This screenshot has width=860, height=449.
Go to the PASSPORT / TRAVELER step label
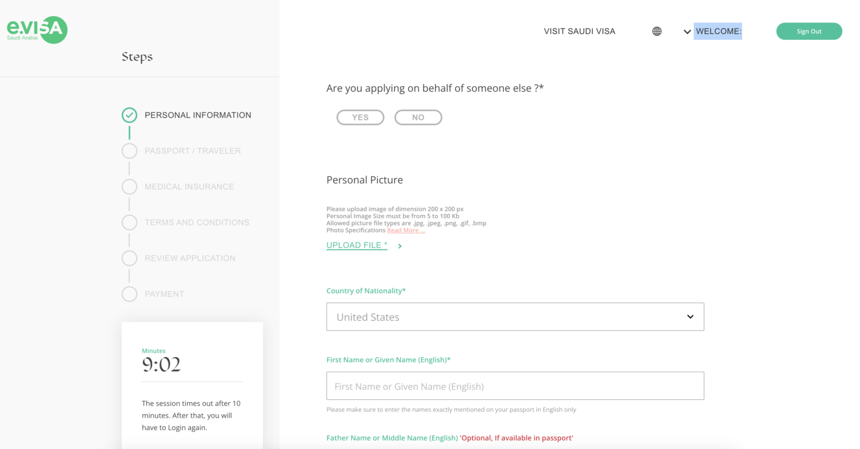click(193, 151)
